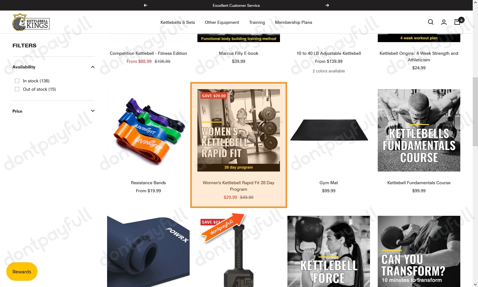Check the Out of stock filter
This screenshot has height=287, width=478.
17,89
